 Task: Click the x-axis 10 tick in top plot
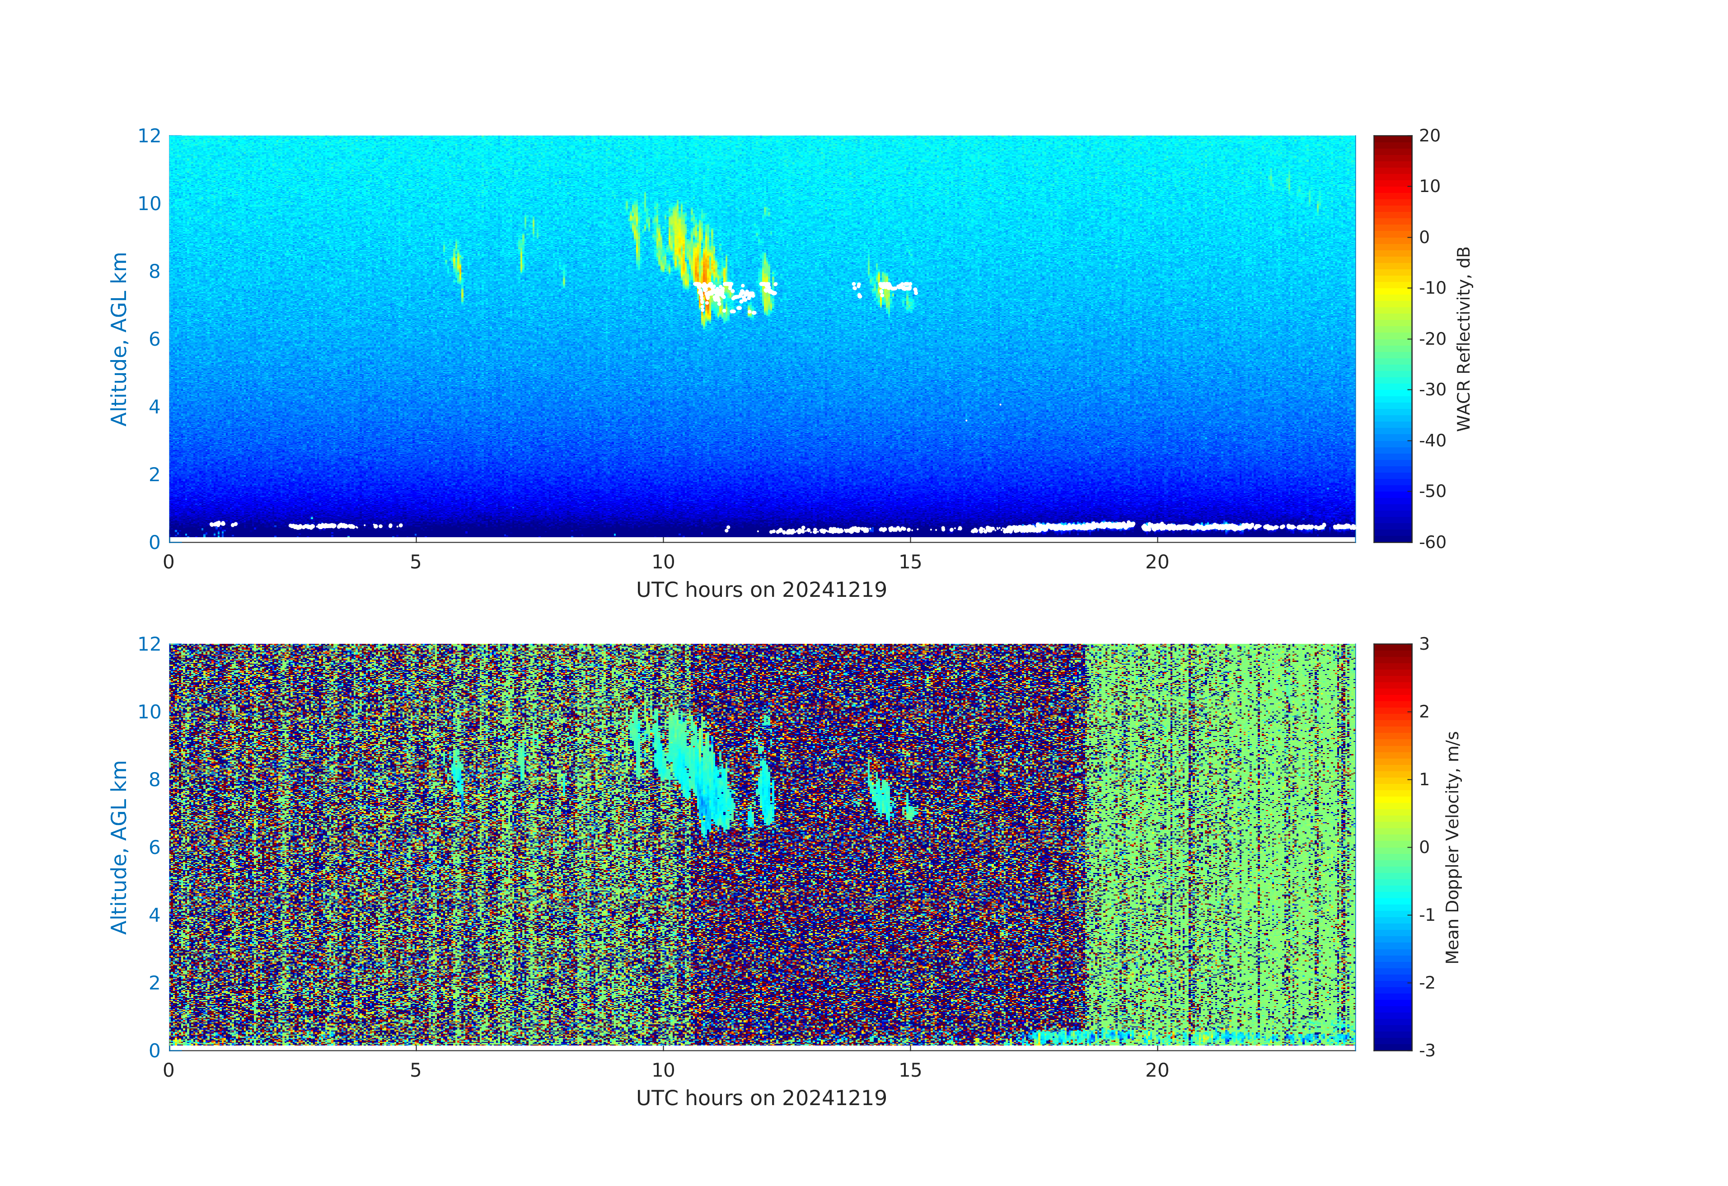pos(663,562)
